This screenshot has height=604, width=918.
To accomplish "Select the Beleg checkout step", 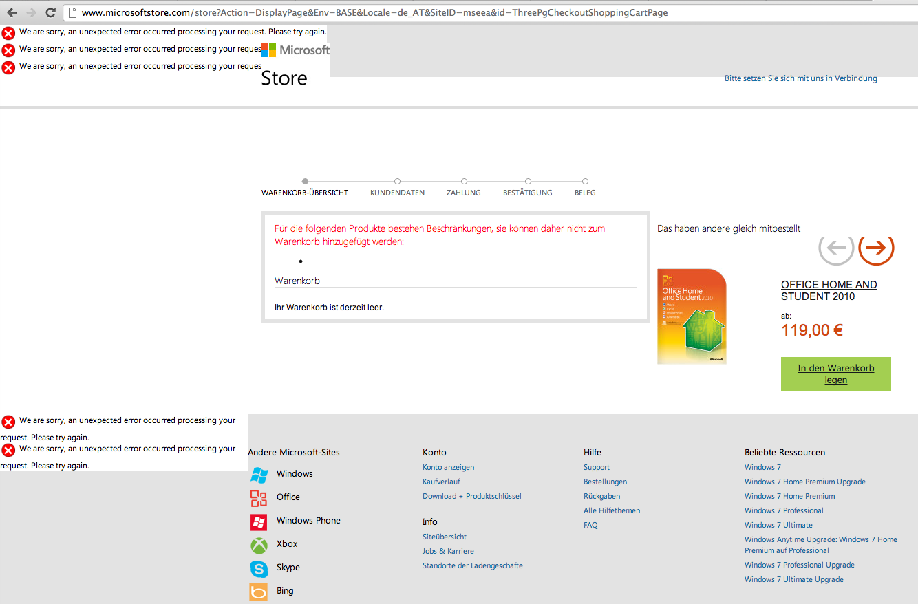I will click(585, 193).
